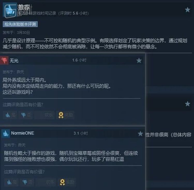The width and height of the screenshot is (194, 190).
Task: Click the award medal icon under NormieONE's review
Action: [62, 182]
